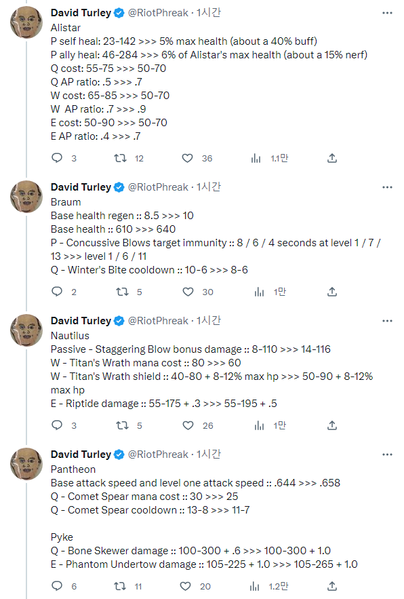
Task: Open more options on the Alistar tweet
Action: pyautogui.click(x=387, y=13)
